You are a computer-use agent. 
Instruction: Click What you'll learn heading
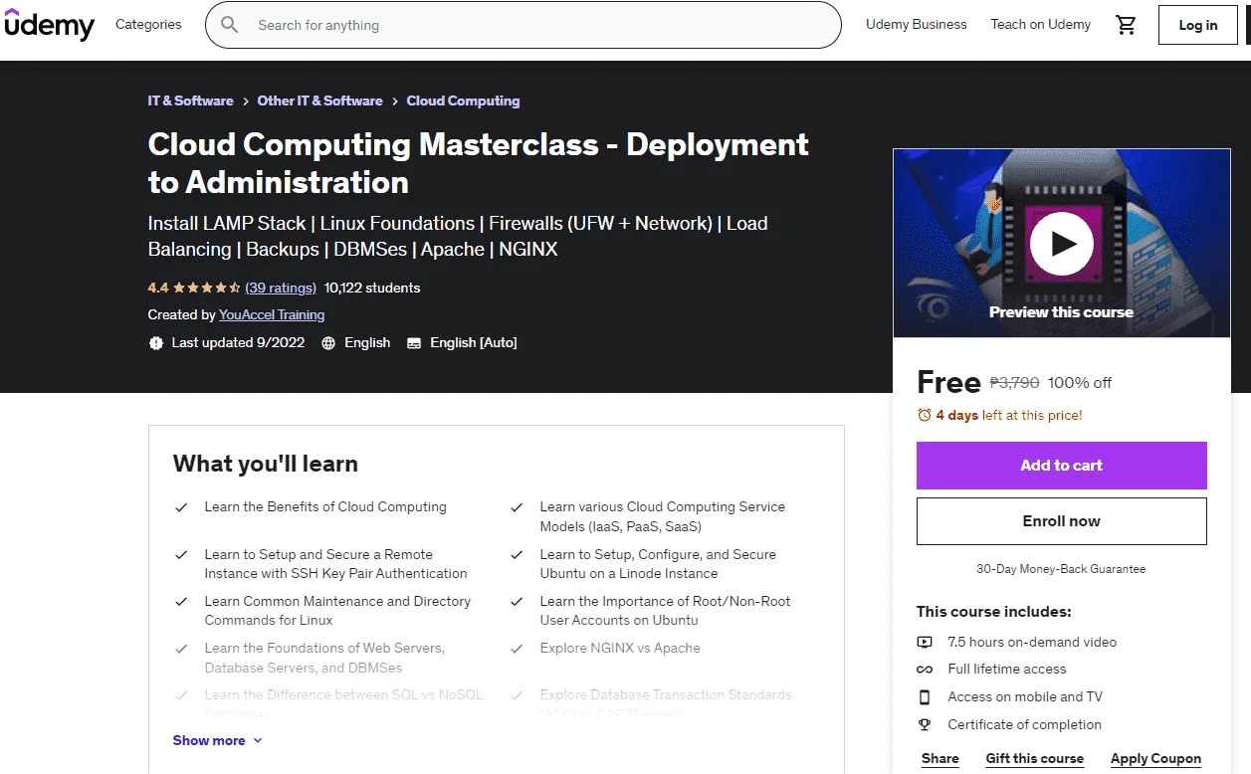[266, 464]
